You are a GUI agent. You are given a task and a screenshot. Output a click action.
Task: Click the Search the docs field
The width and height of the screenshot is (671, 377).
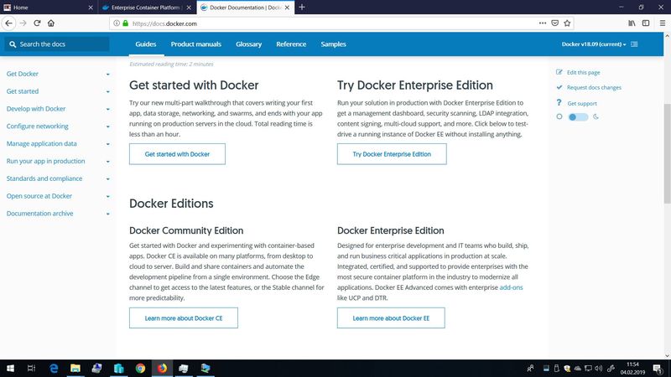coord(59,44)
